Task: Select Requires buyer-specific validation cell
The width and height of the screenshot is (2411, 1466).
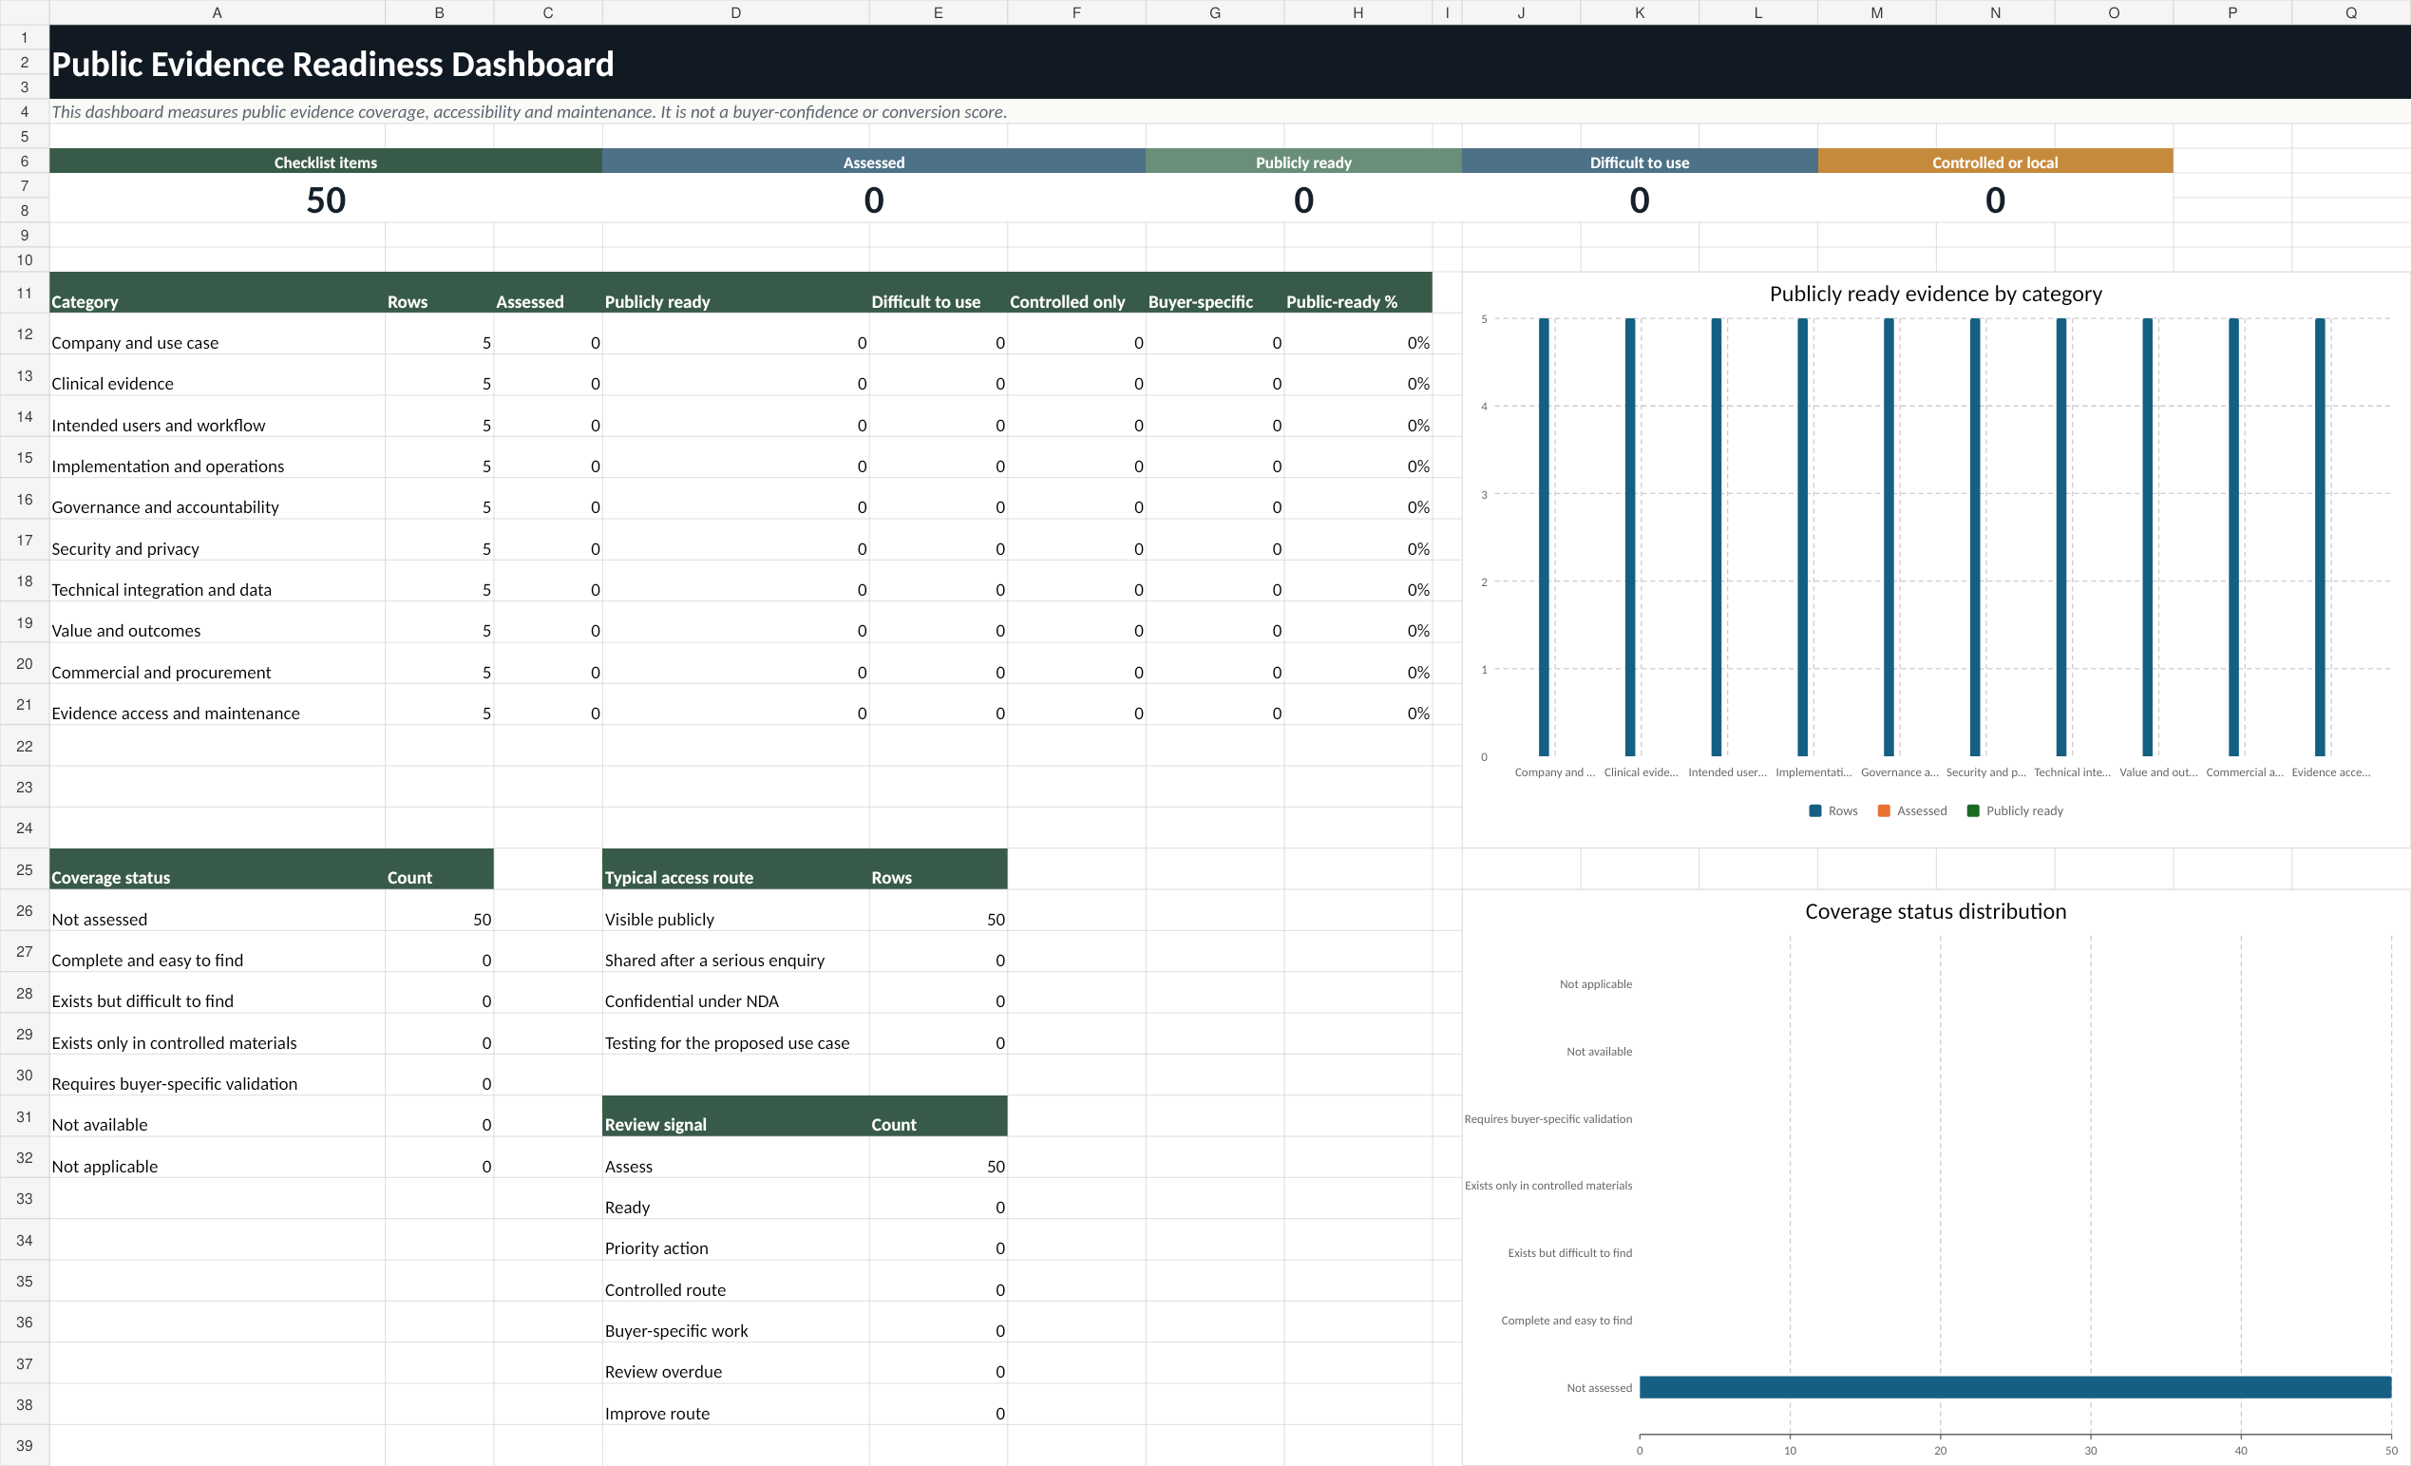Action: (218, 1075)
